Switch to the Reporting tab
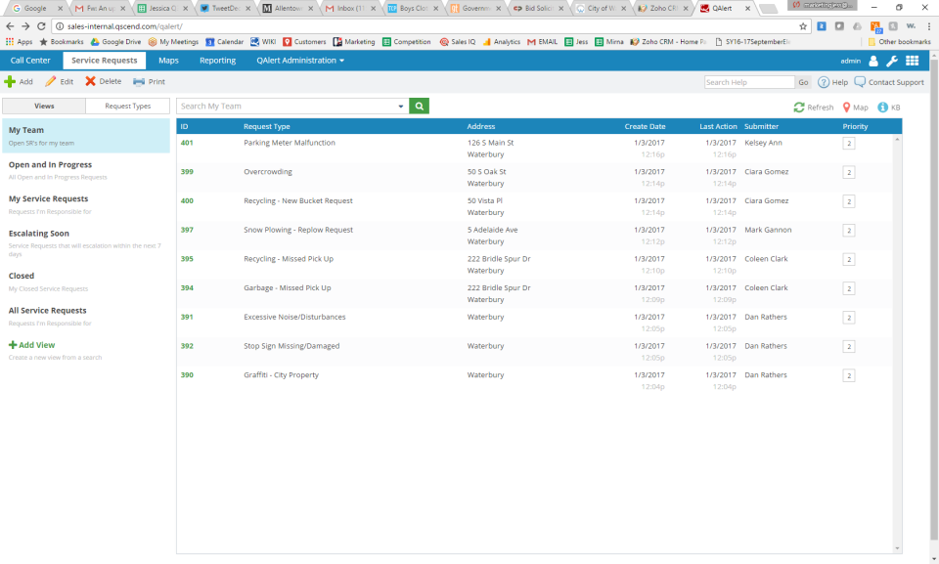 pyautogui.click(x=217, y=60)
